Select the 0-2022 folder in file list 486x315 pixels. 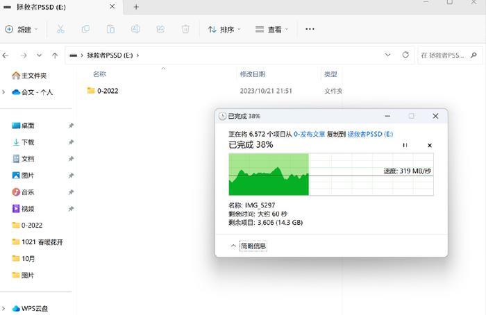click(103, 91)
